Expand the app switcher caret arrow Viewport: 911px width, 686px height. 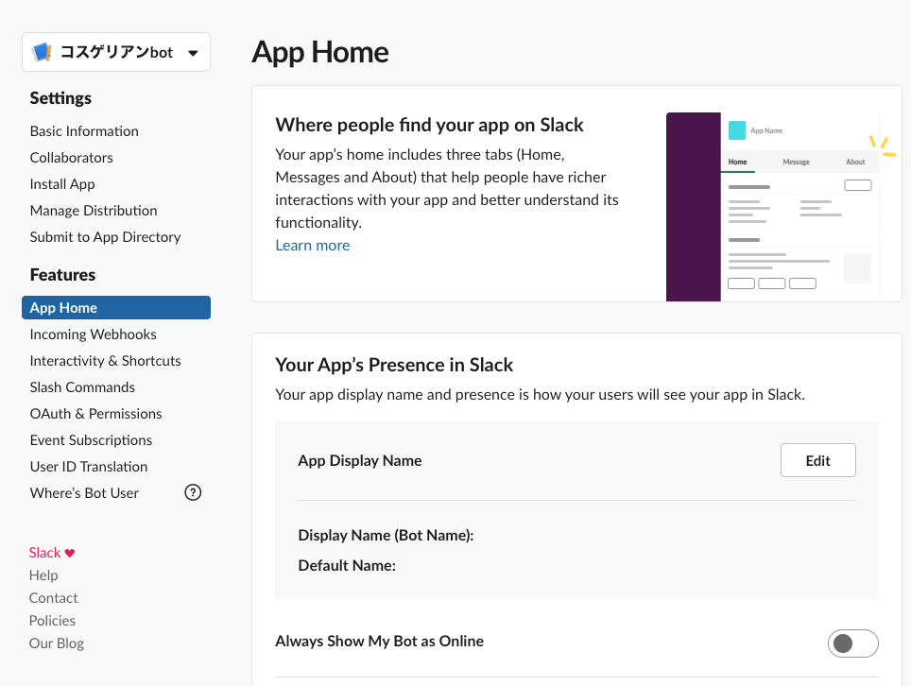coord(193,53)
